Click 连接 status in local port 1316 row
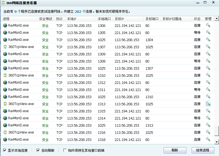 coord(197,132)
